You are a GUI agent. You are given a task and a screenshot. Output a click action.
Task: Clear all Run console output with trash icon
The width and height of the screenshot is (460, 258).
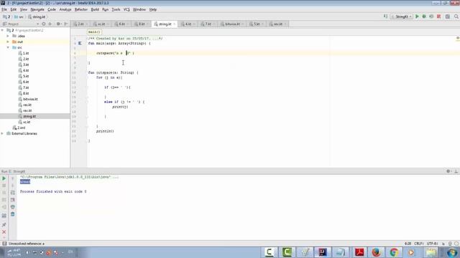click(13, 214)
